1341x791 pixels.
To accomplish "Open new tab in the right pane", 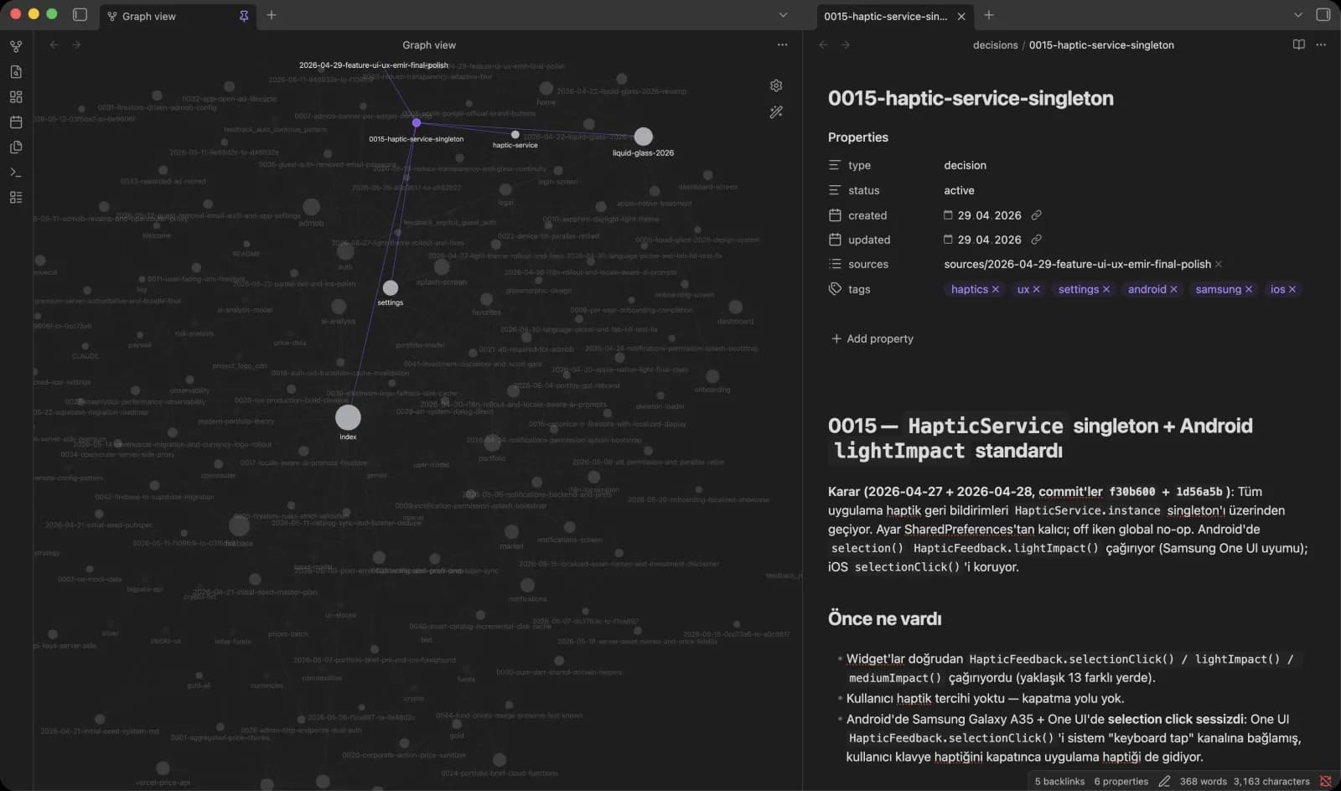I will coord(989,15).
